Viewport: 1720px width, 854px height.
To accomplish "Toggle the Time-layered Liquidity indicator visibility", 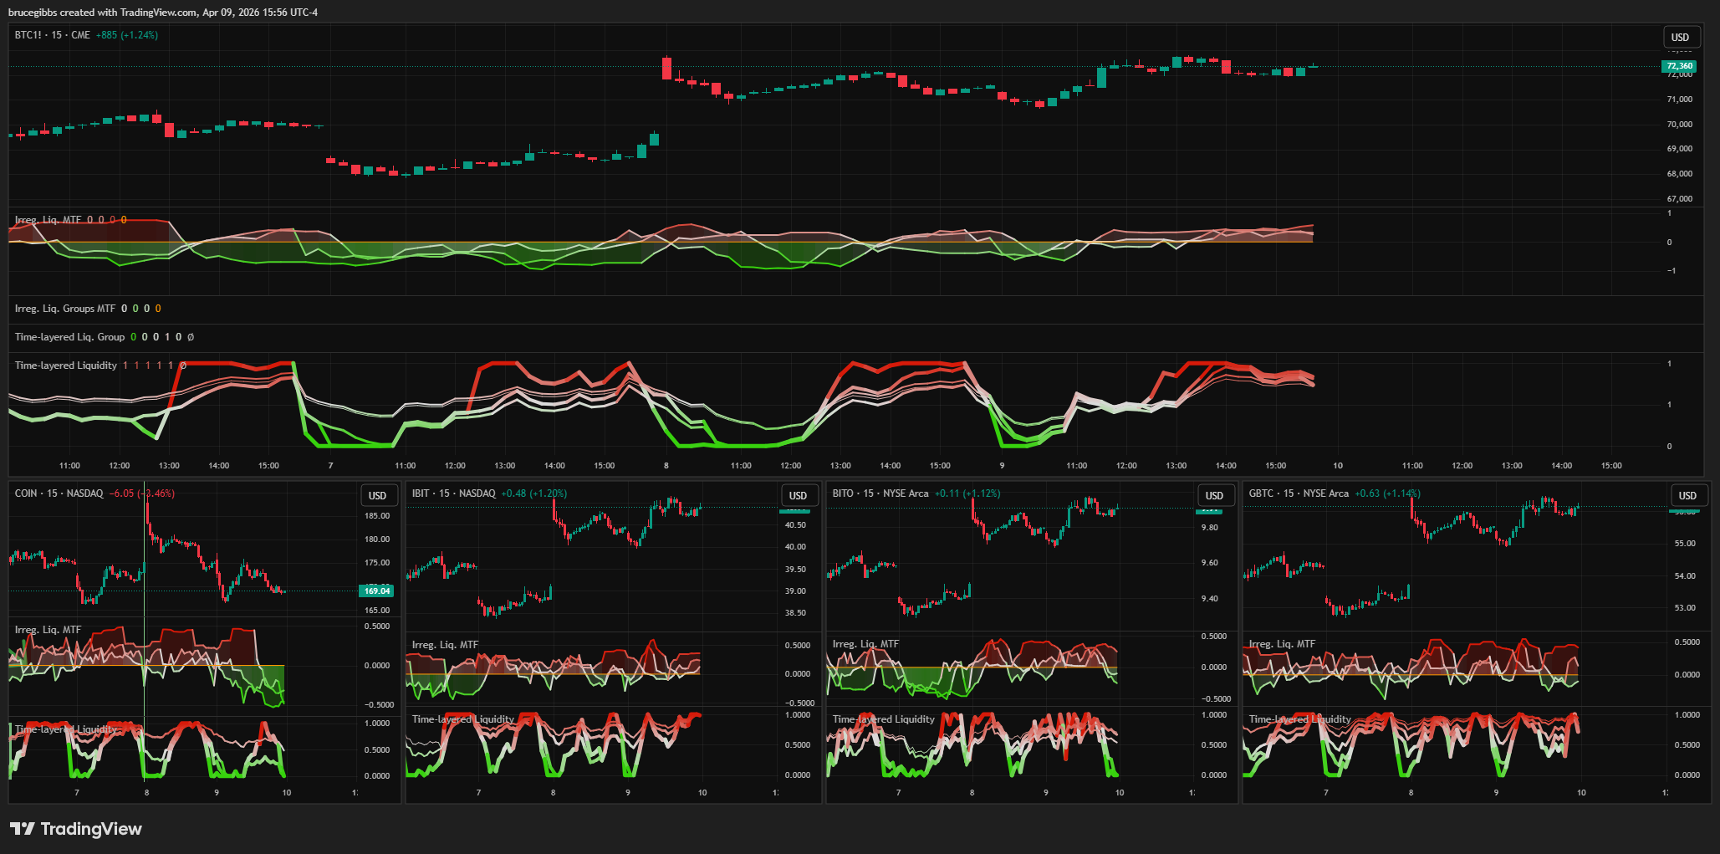I will point(64,365).
